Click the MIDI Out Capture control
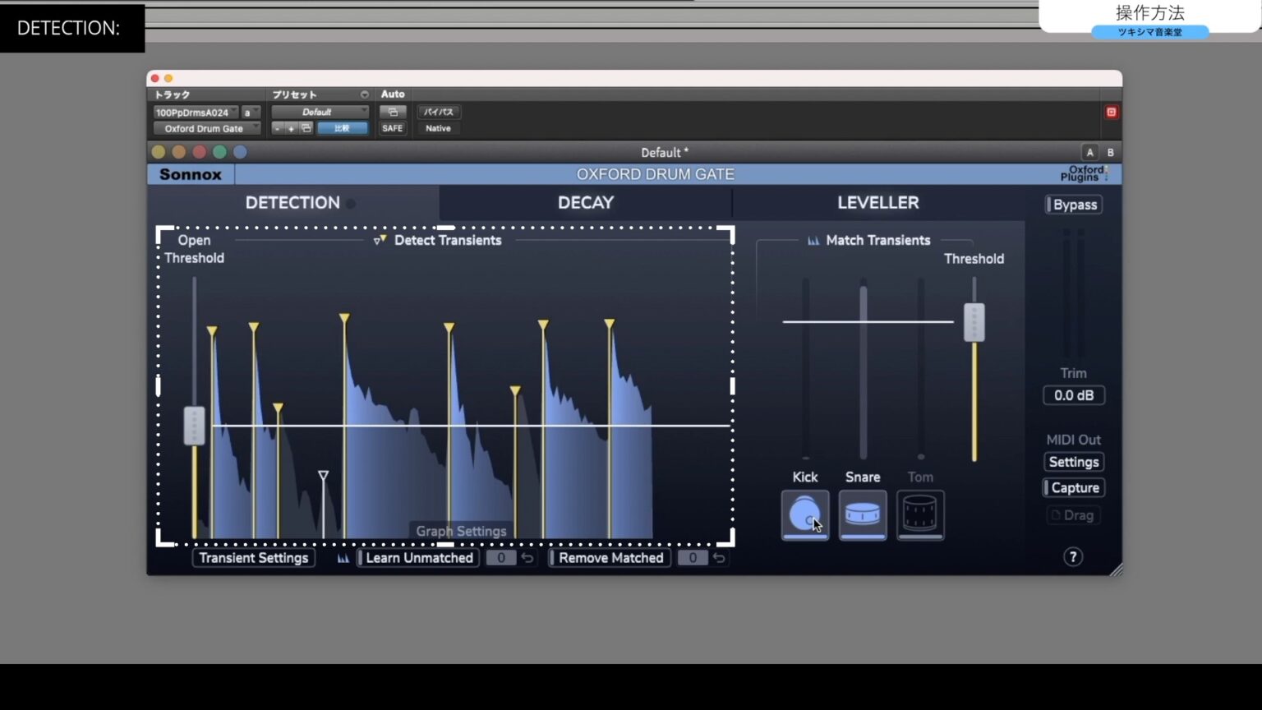This screenshot has height=710, width=1262. click(x=1073, y=487)
